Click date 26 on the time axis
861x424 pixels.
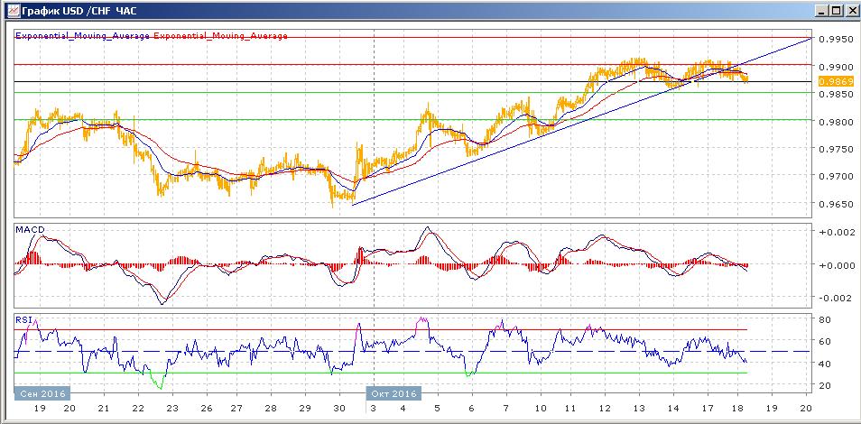[x=206, y=409]
